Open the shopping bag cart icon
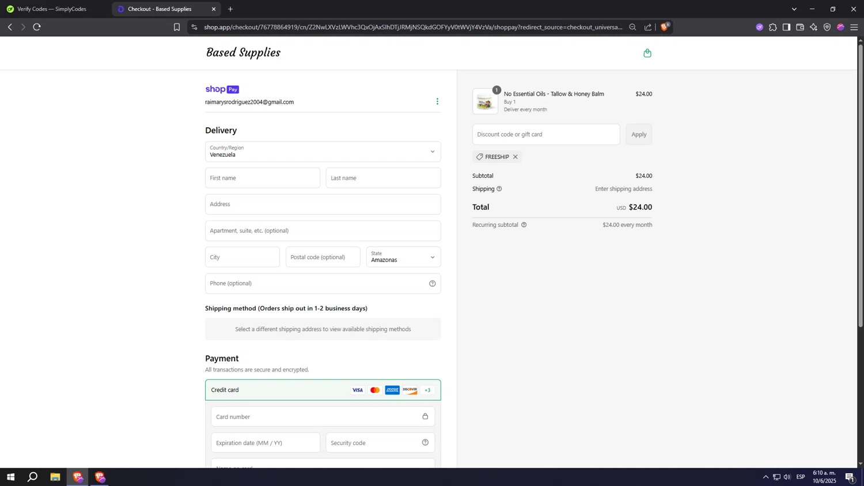Viewport: 864px width, 486px height. click(647, 53)
